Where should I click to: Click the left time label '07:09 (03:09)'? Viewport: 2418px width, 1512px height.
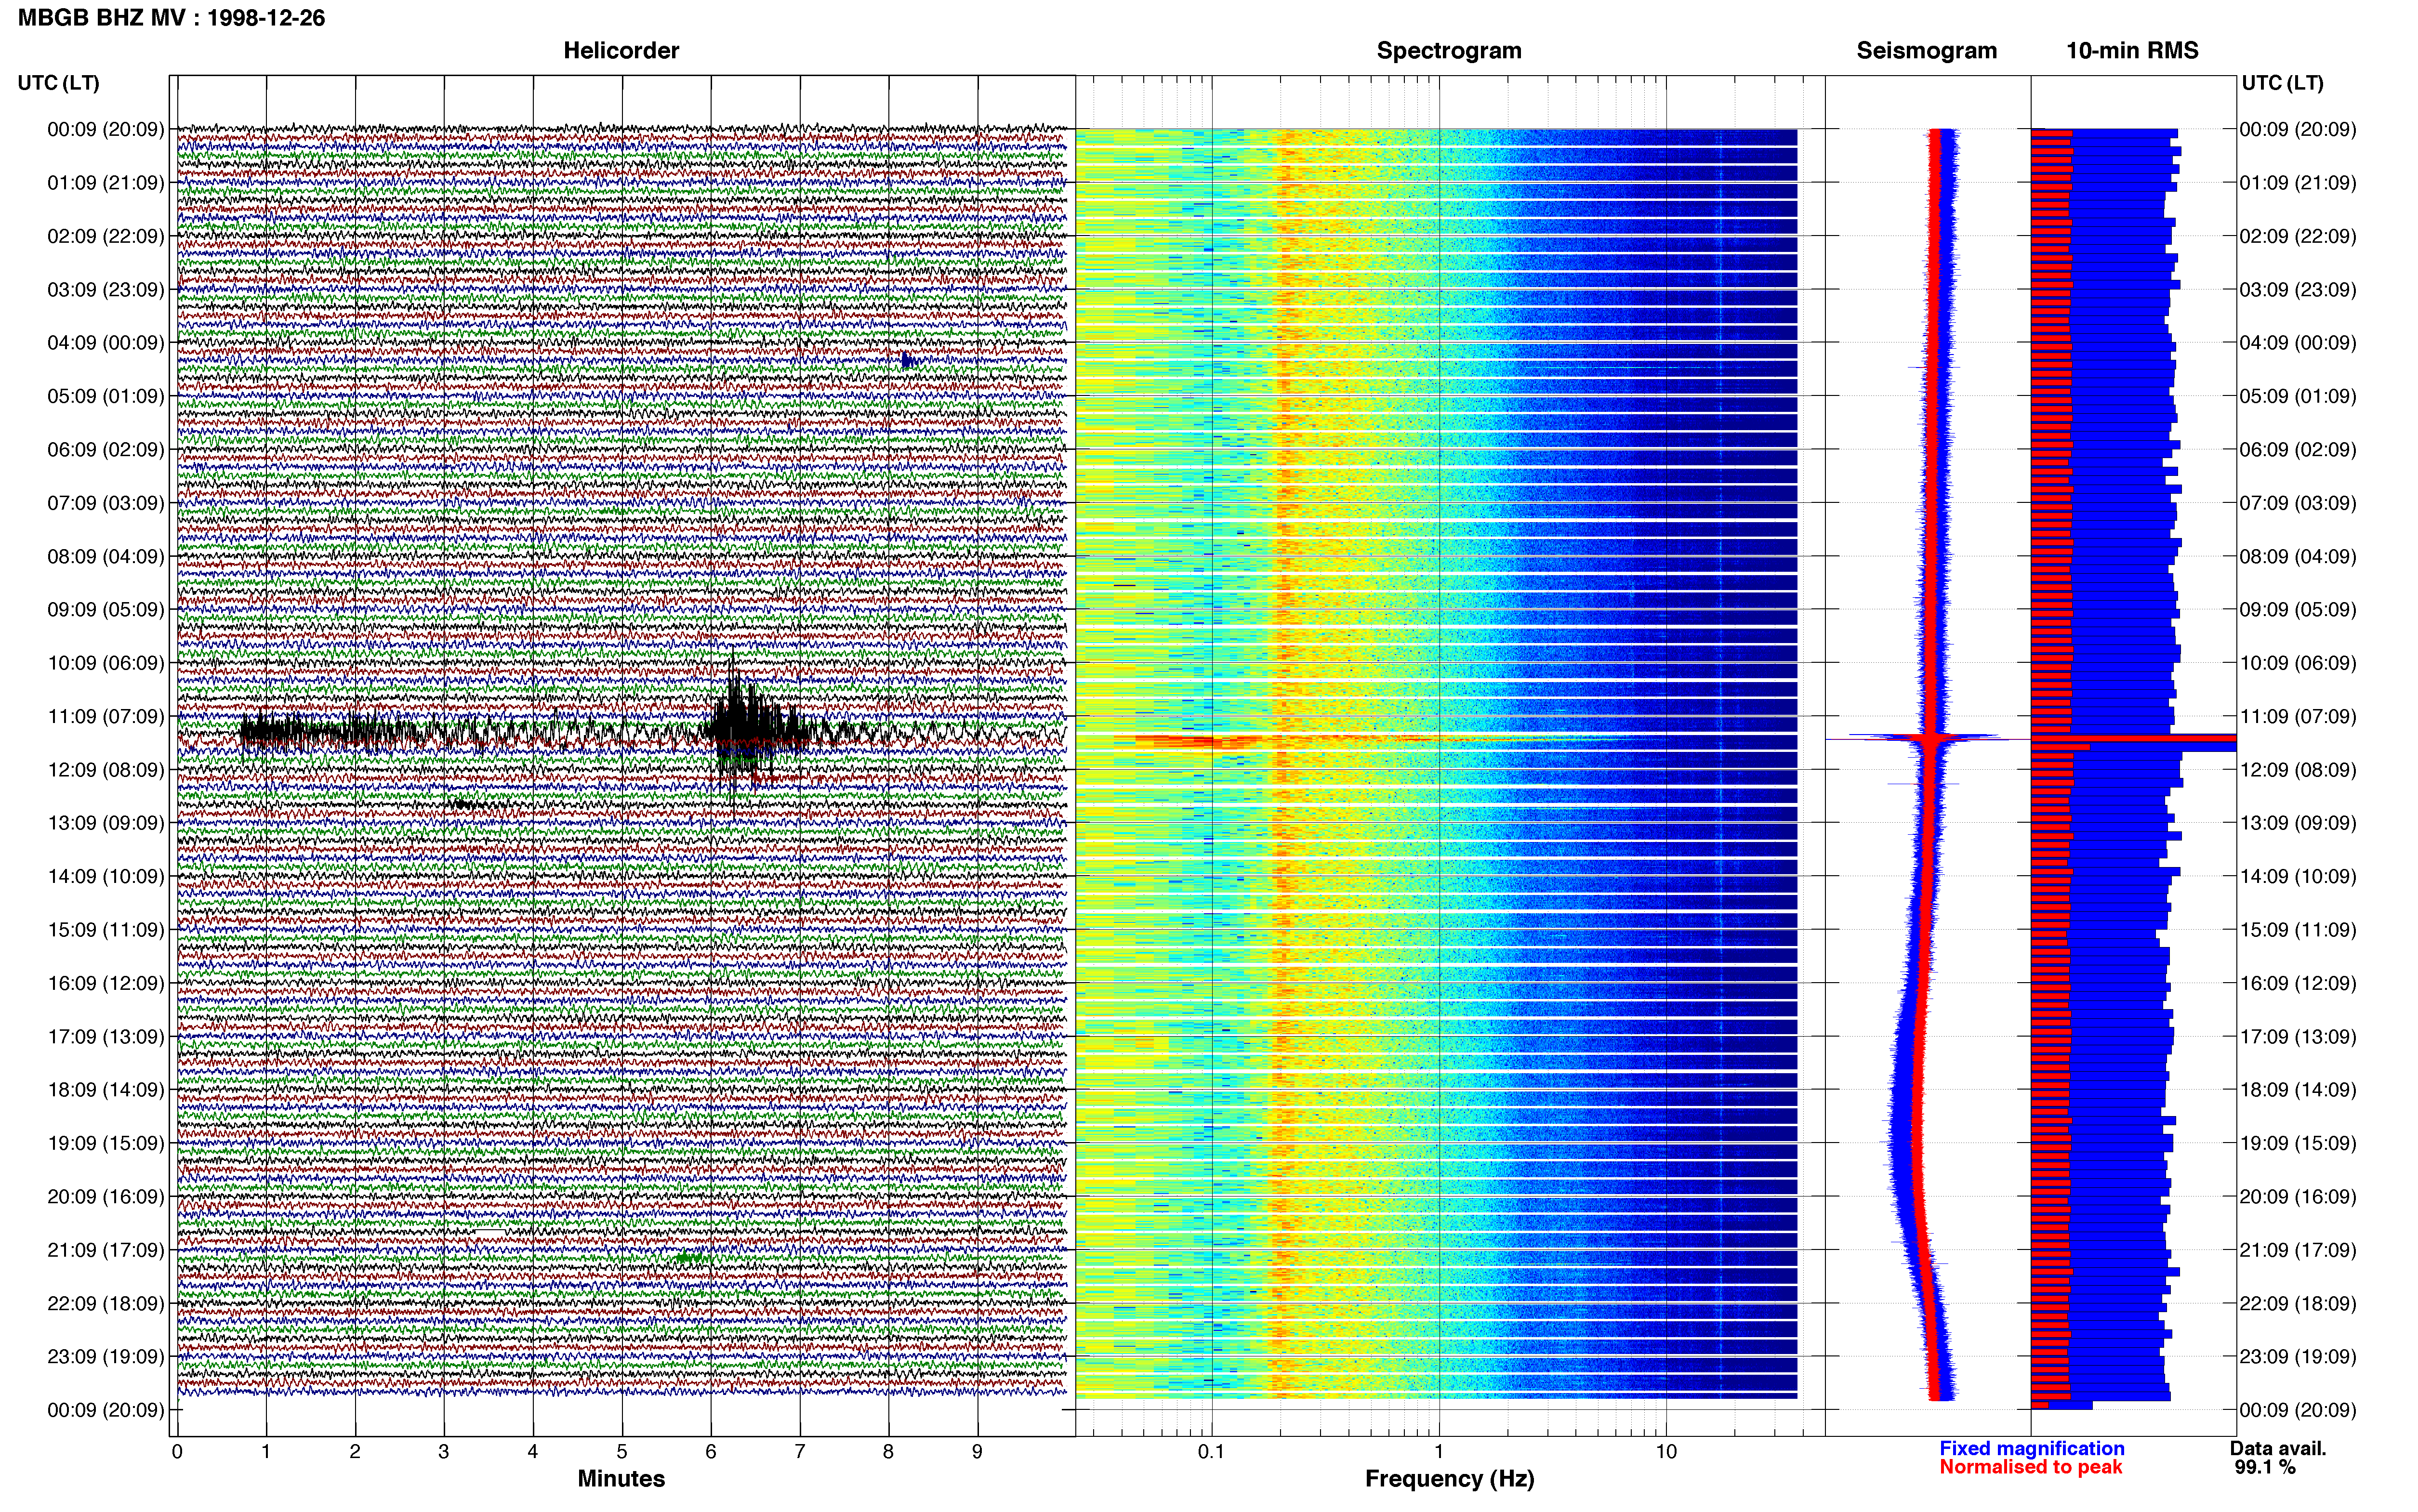coord(106,503)
